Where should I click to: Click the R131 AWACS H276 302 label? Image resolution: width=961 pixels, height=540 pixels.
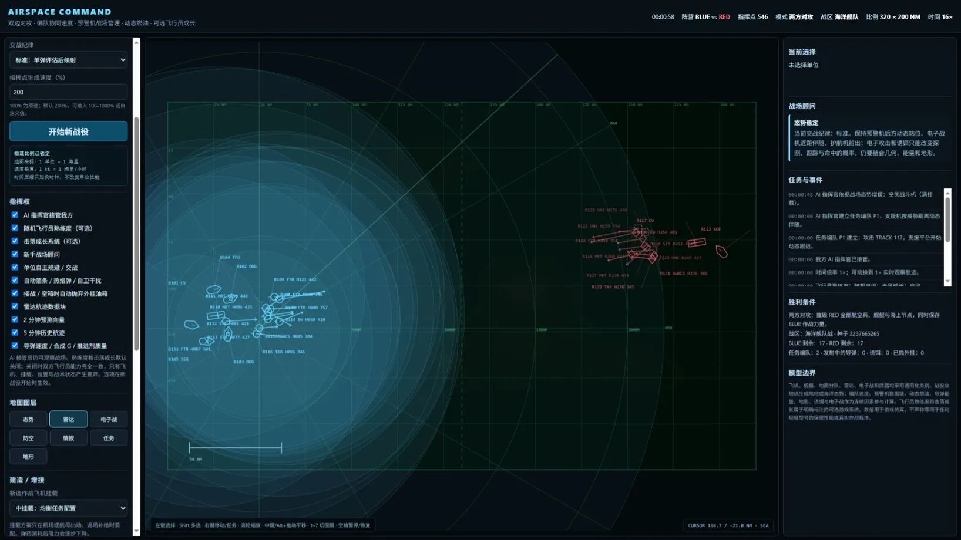coord(683,273)
